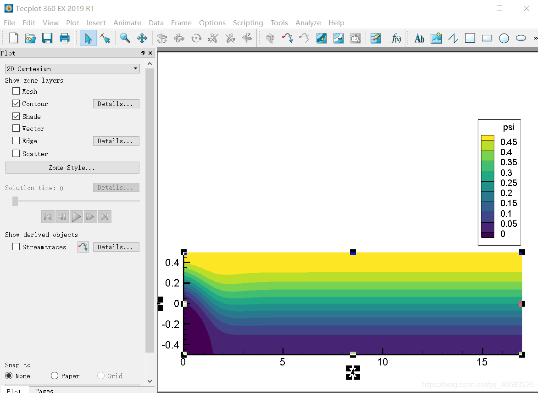Open Contour Details button
The image size is (538, 393).
tap(116, 104)
